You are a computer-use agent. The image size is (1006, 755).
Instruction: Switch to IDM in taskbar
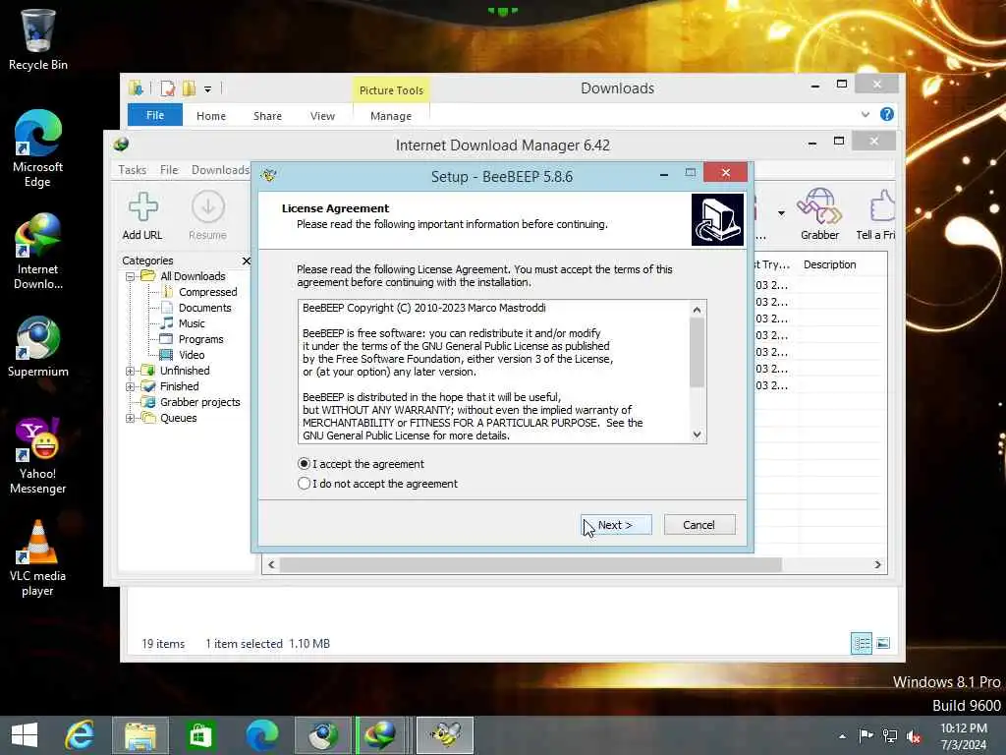click(383, 735)
